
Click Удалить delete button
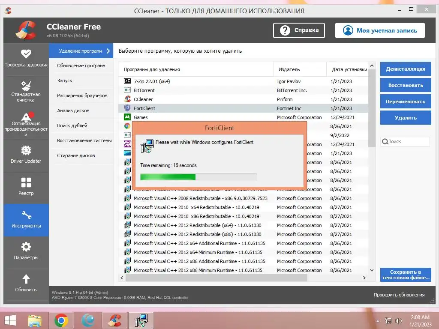point(406,117)
